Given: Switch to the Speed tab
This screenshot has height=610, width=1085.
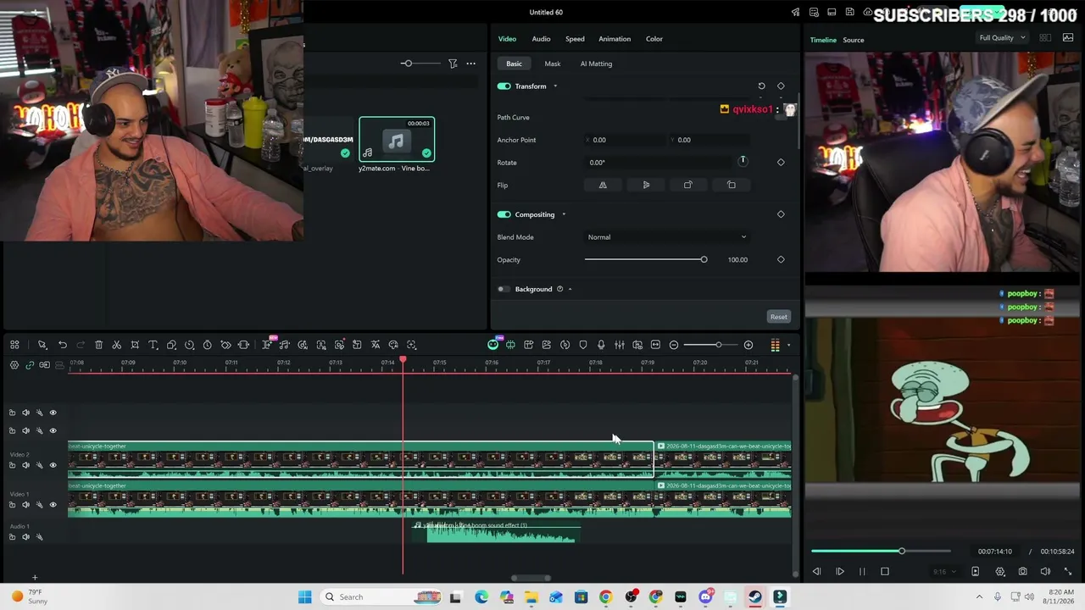Looking at the screenshot, I should coord(575,39).
